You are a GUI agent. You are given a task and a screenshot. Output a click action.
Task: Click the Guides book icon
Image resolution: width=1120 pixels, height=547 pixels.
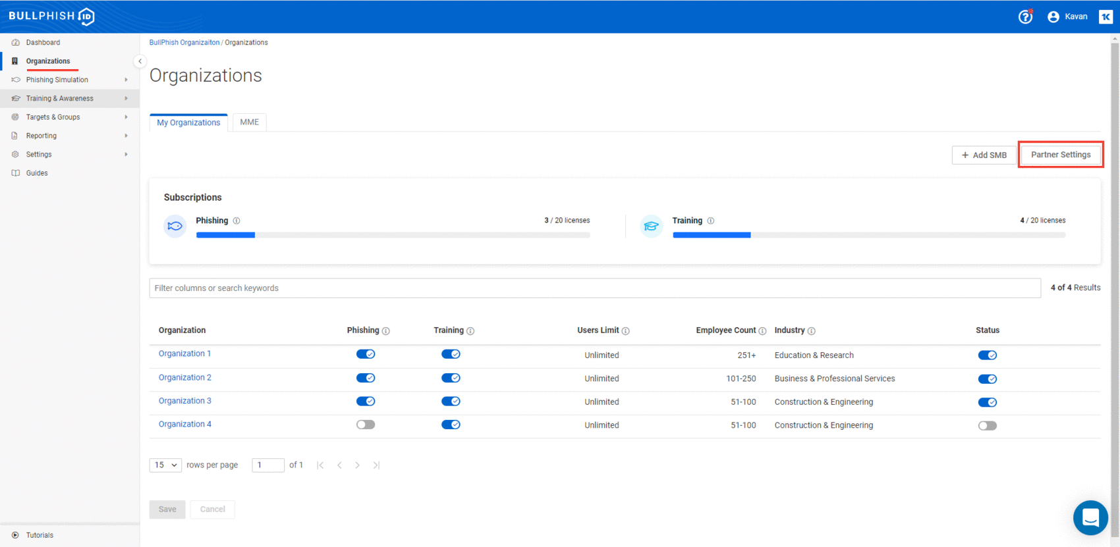click(x=15, y=173)
